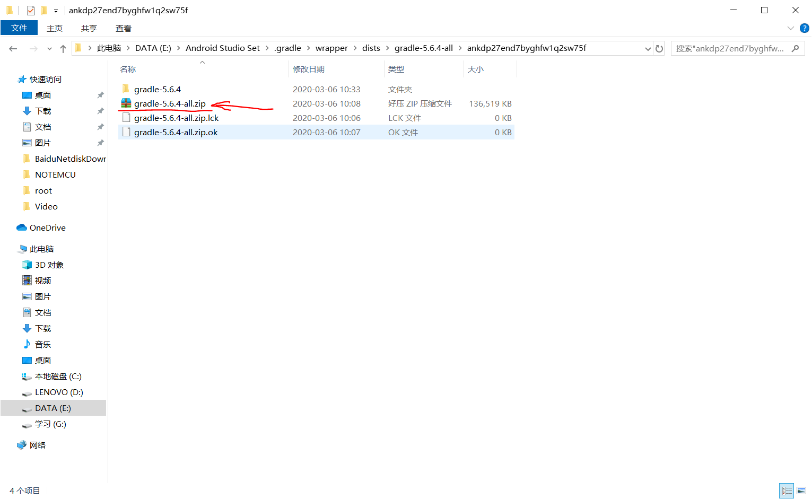
Task: Open the gradle-5.6.4 folder
Action: click(158, 89)
